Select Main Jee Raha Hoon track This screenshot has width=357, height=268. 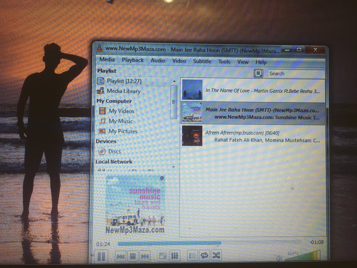pos(253,113)
